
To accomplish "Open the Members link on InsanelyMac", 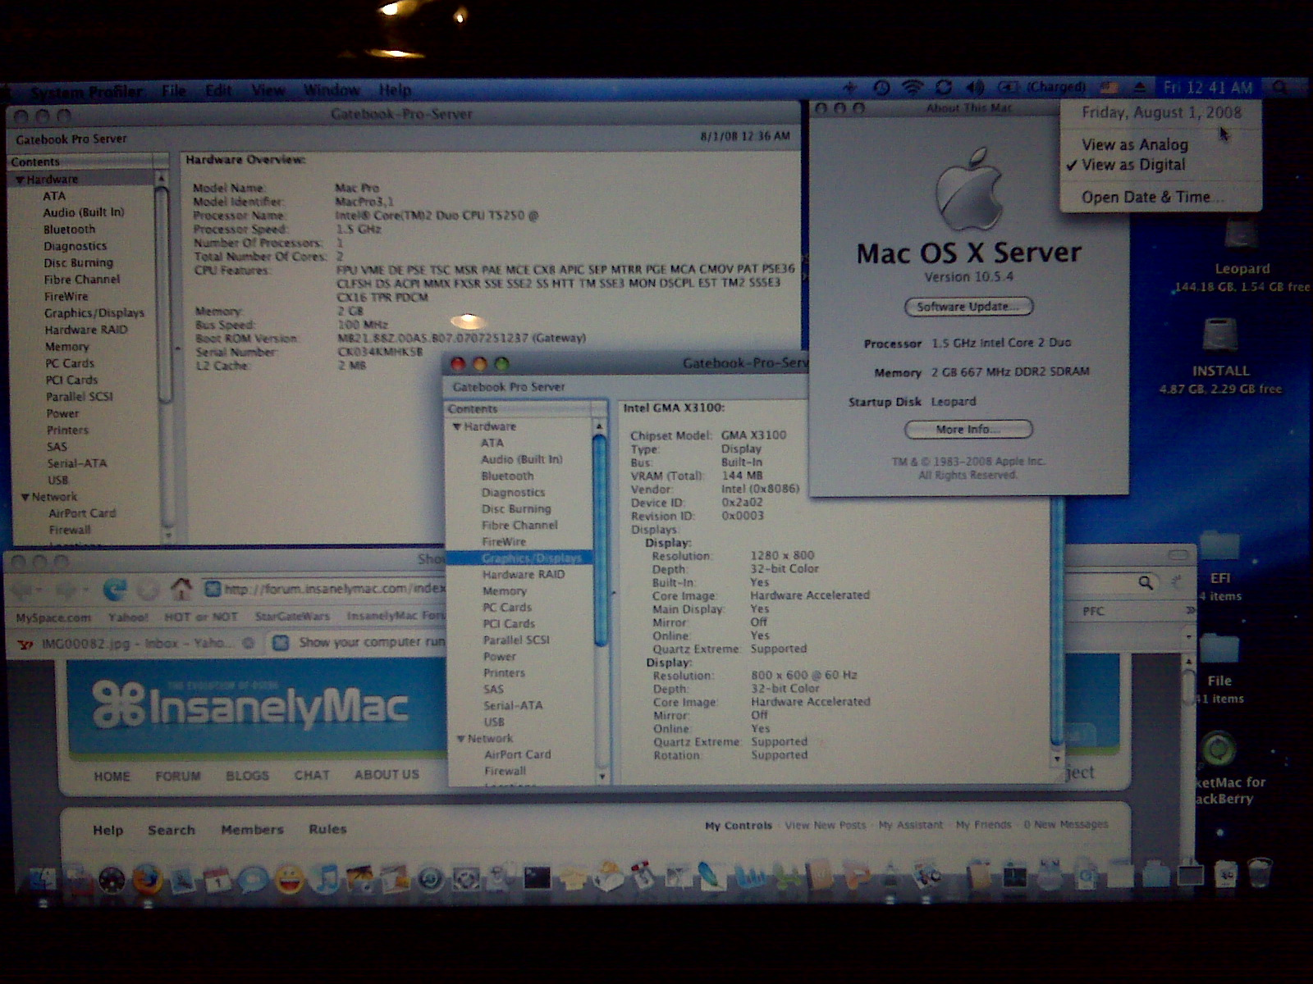I will tap(252, 830).
